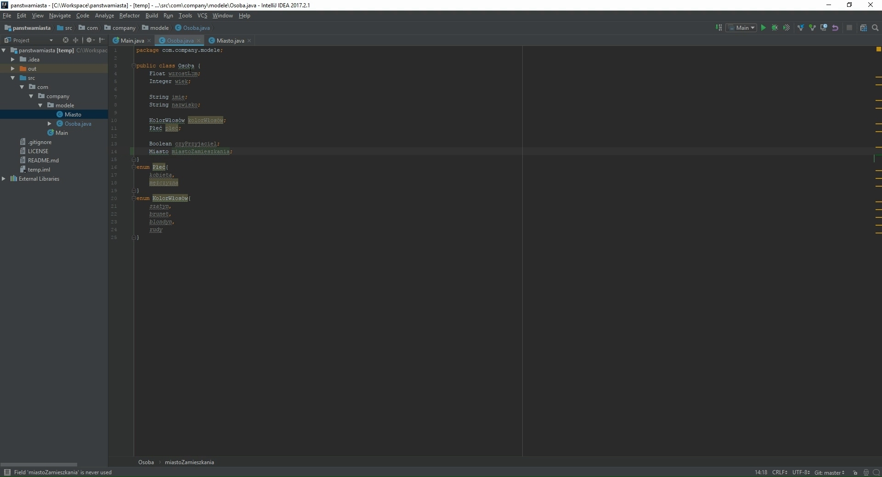
Task: Open Git master branch selector
Action: (x=829, y=472)
